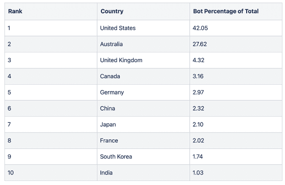
Task: Click rank number 5 cell
Action: pyautogui.click(x=51, y=92)
